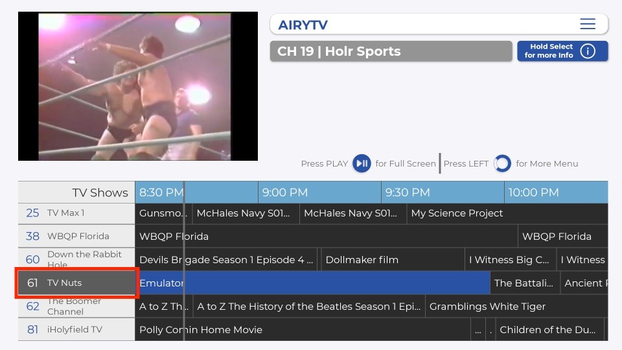Click the CH 19 Holr Sports title bar
The height and width of the screenshot is (350, 622).
click(391, 51)
